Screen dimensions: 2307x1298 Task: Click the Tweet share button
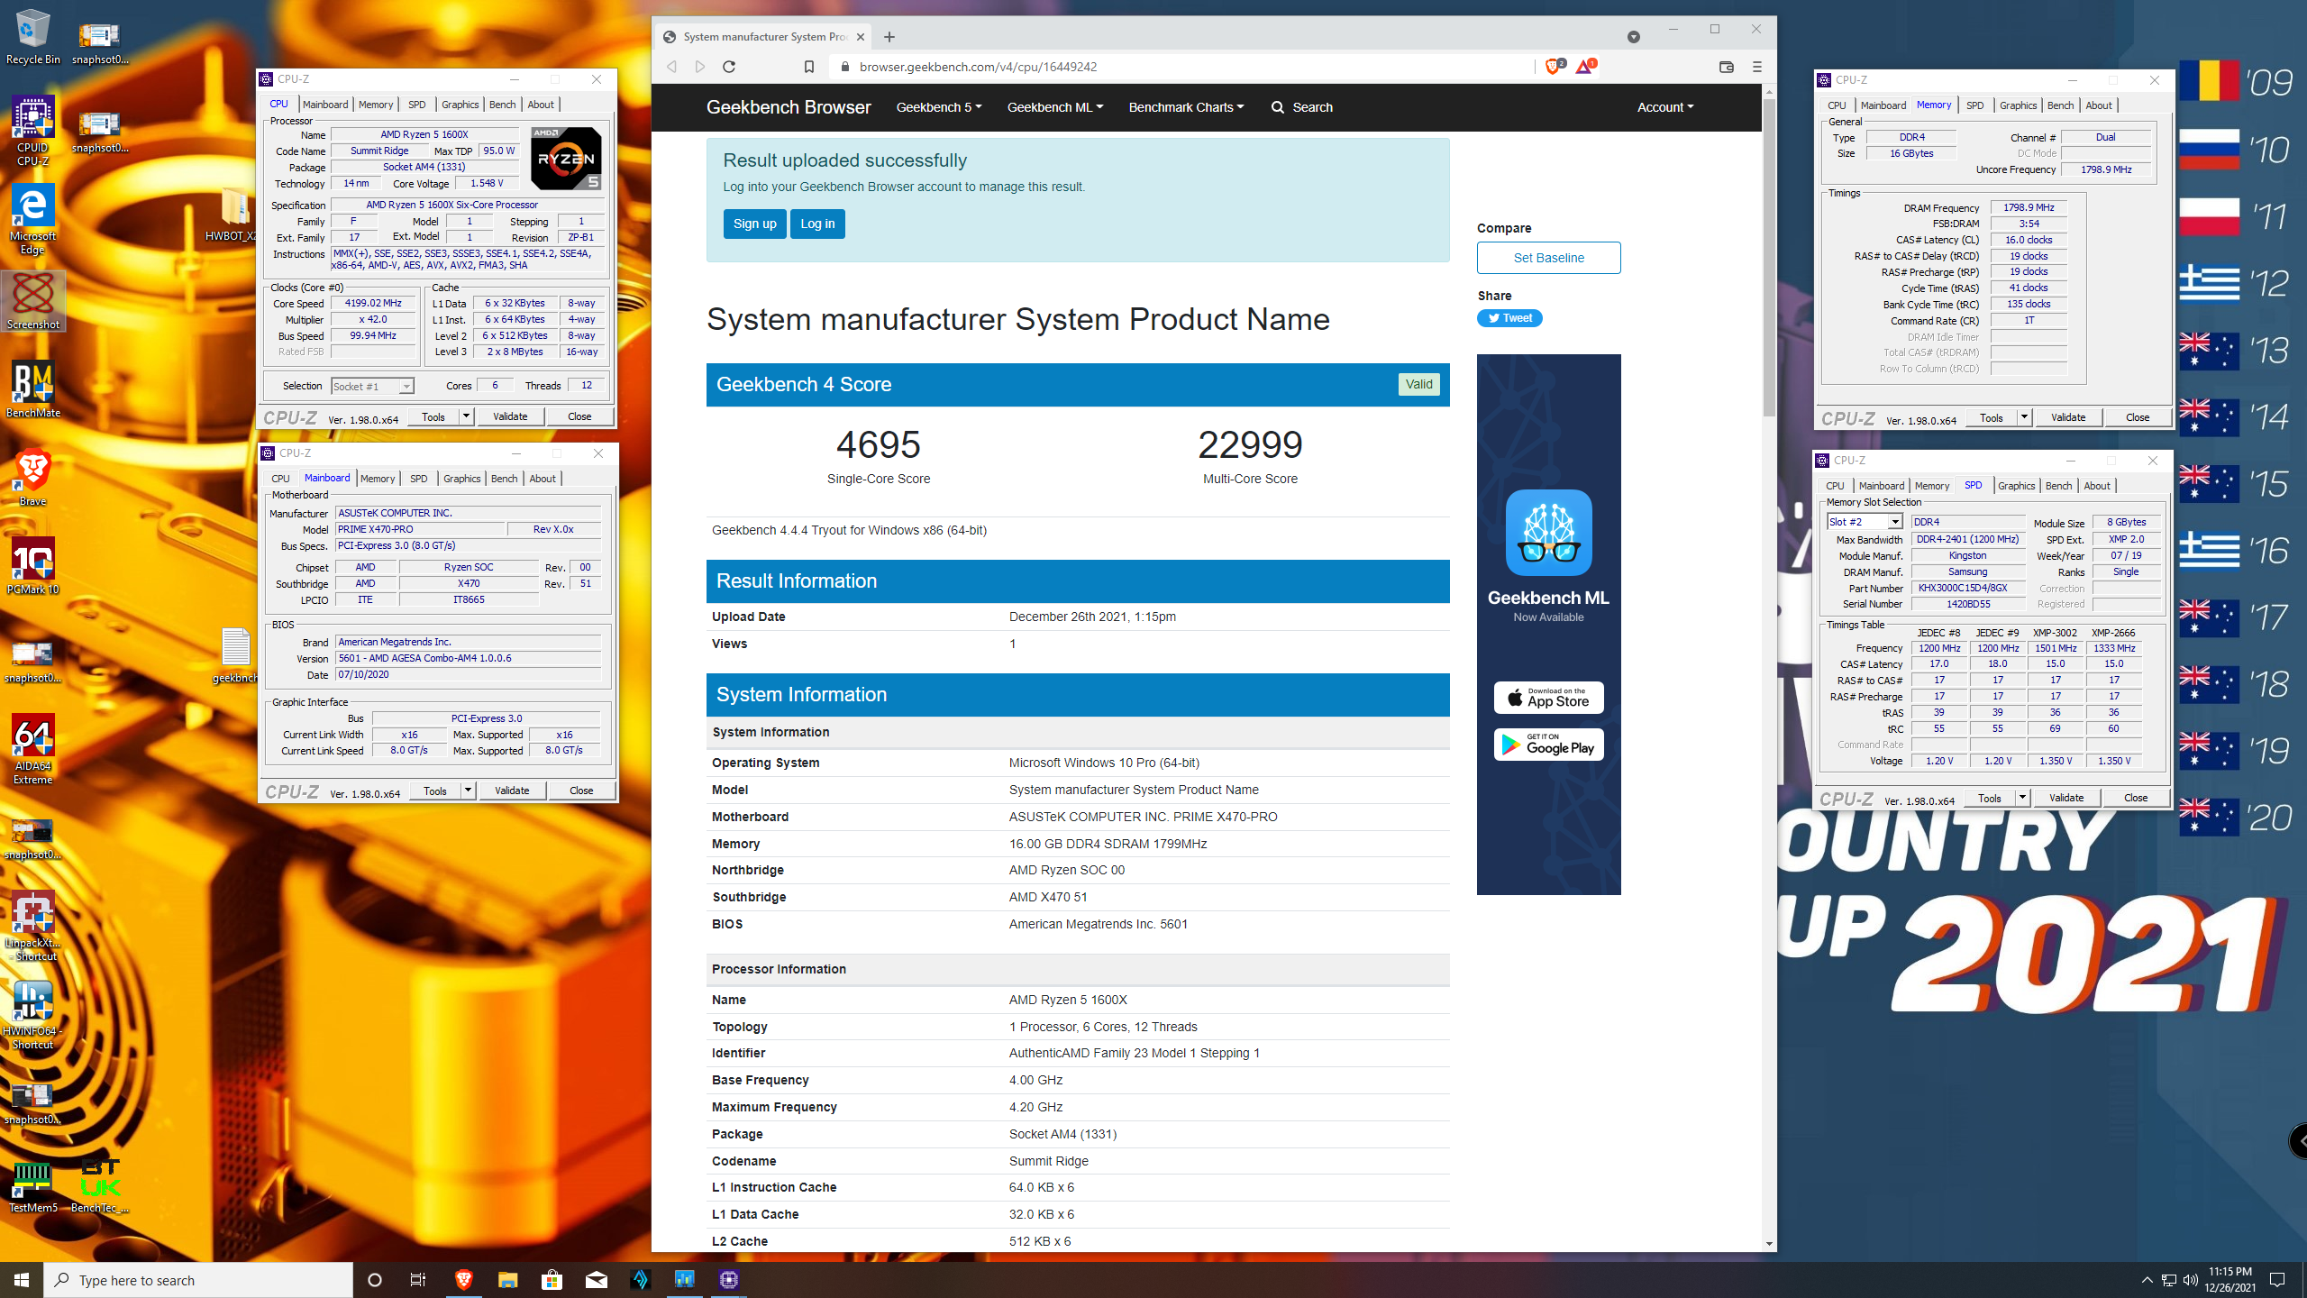[1509, 318]
